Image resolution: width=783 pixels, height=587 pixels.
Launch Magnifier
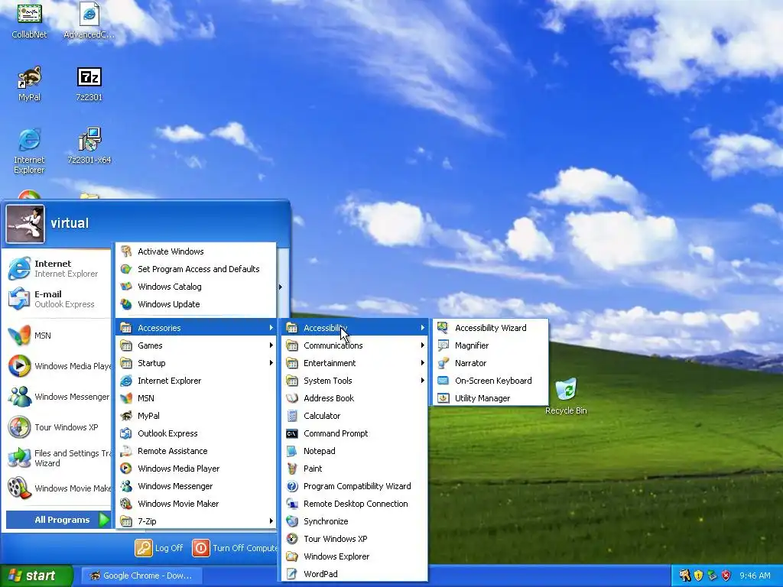click(x=490, y=345)
